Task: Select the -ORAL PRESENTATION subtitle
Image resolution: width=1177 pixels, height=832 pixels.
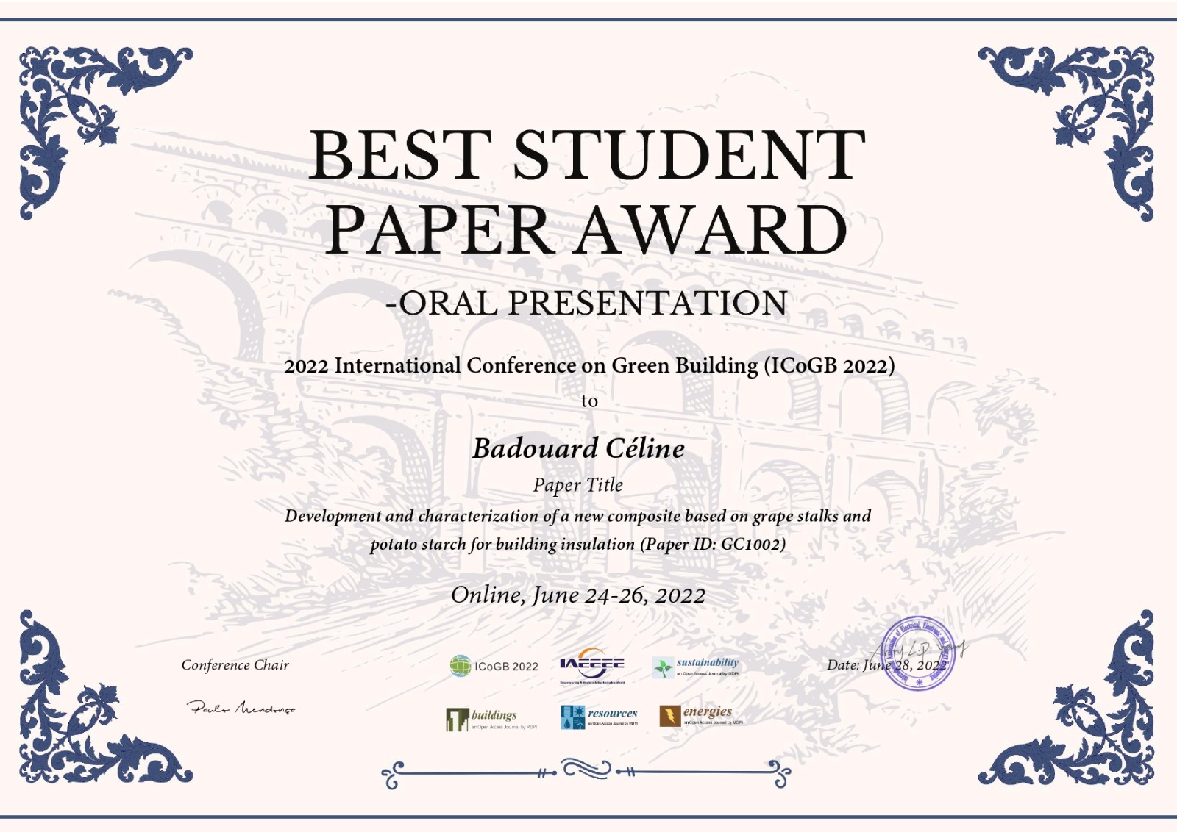Action: click(x=586, y=304)
